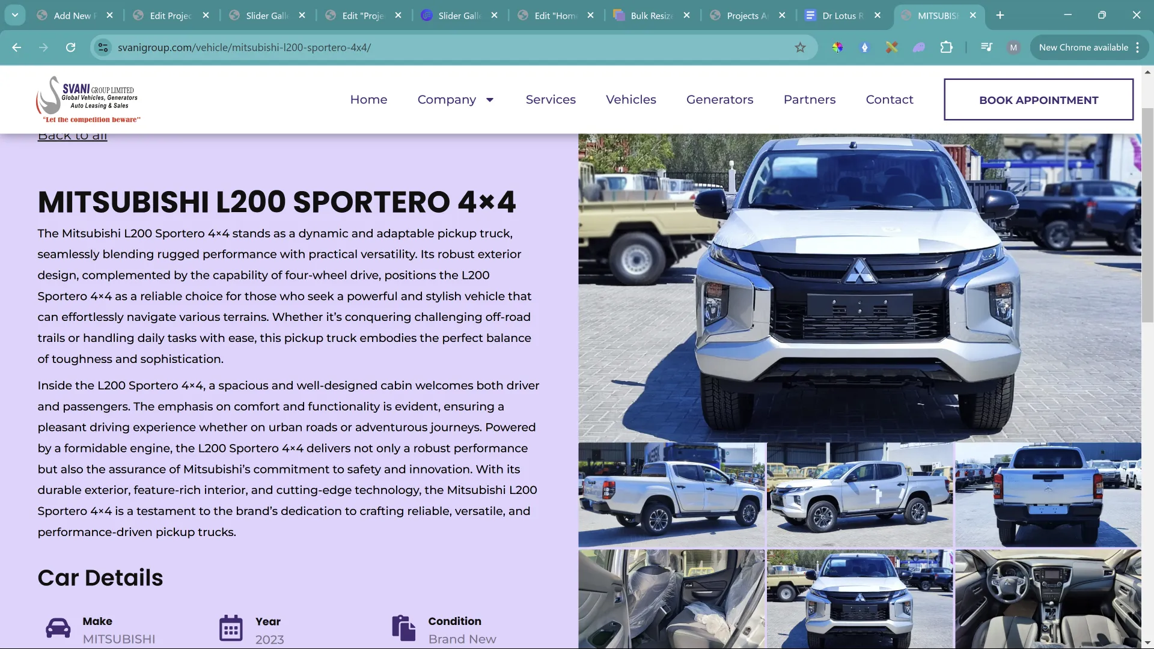Open the media control icon in toolbar
Image resolution: width=1154 pixels, height=649 pixels.
click(x=986, y=47)
